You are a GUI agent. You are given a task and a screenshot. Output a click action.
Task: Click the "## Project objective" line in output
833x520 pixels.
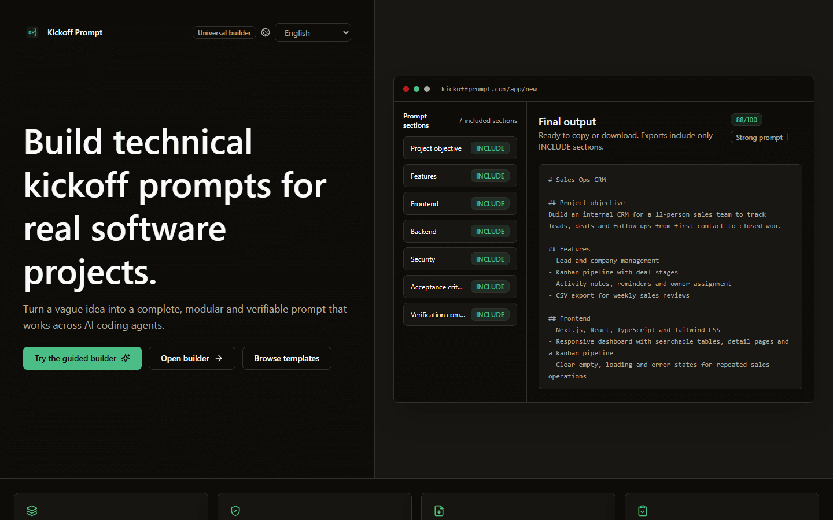click(587, 203)
